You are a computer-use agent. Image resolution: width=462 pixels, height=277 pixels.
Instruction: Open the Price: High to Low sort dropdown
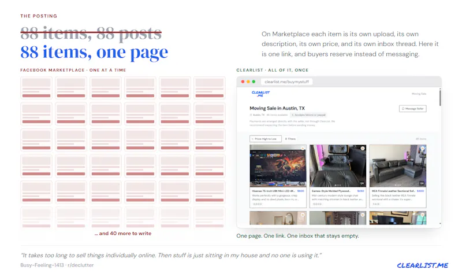point(266,139)
